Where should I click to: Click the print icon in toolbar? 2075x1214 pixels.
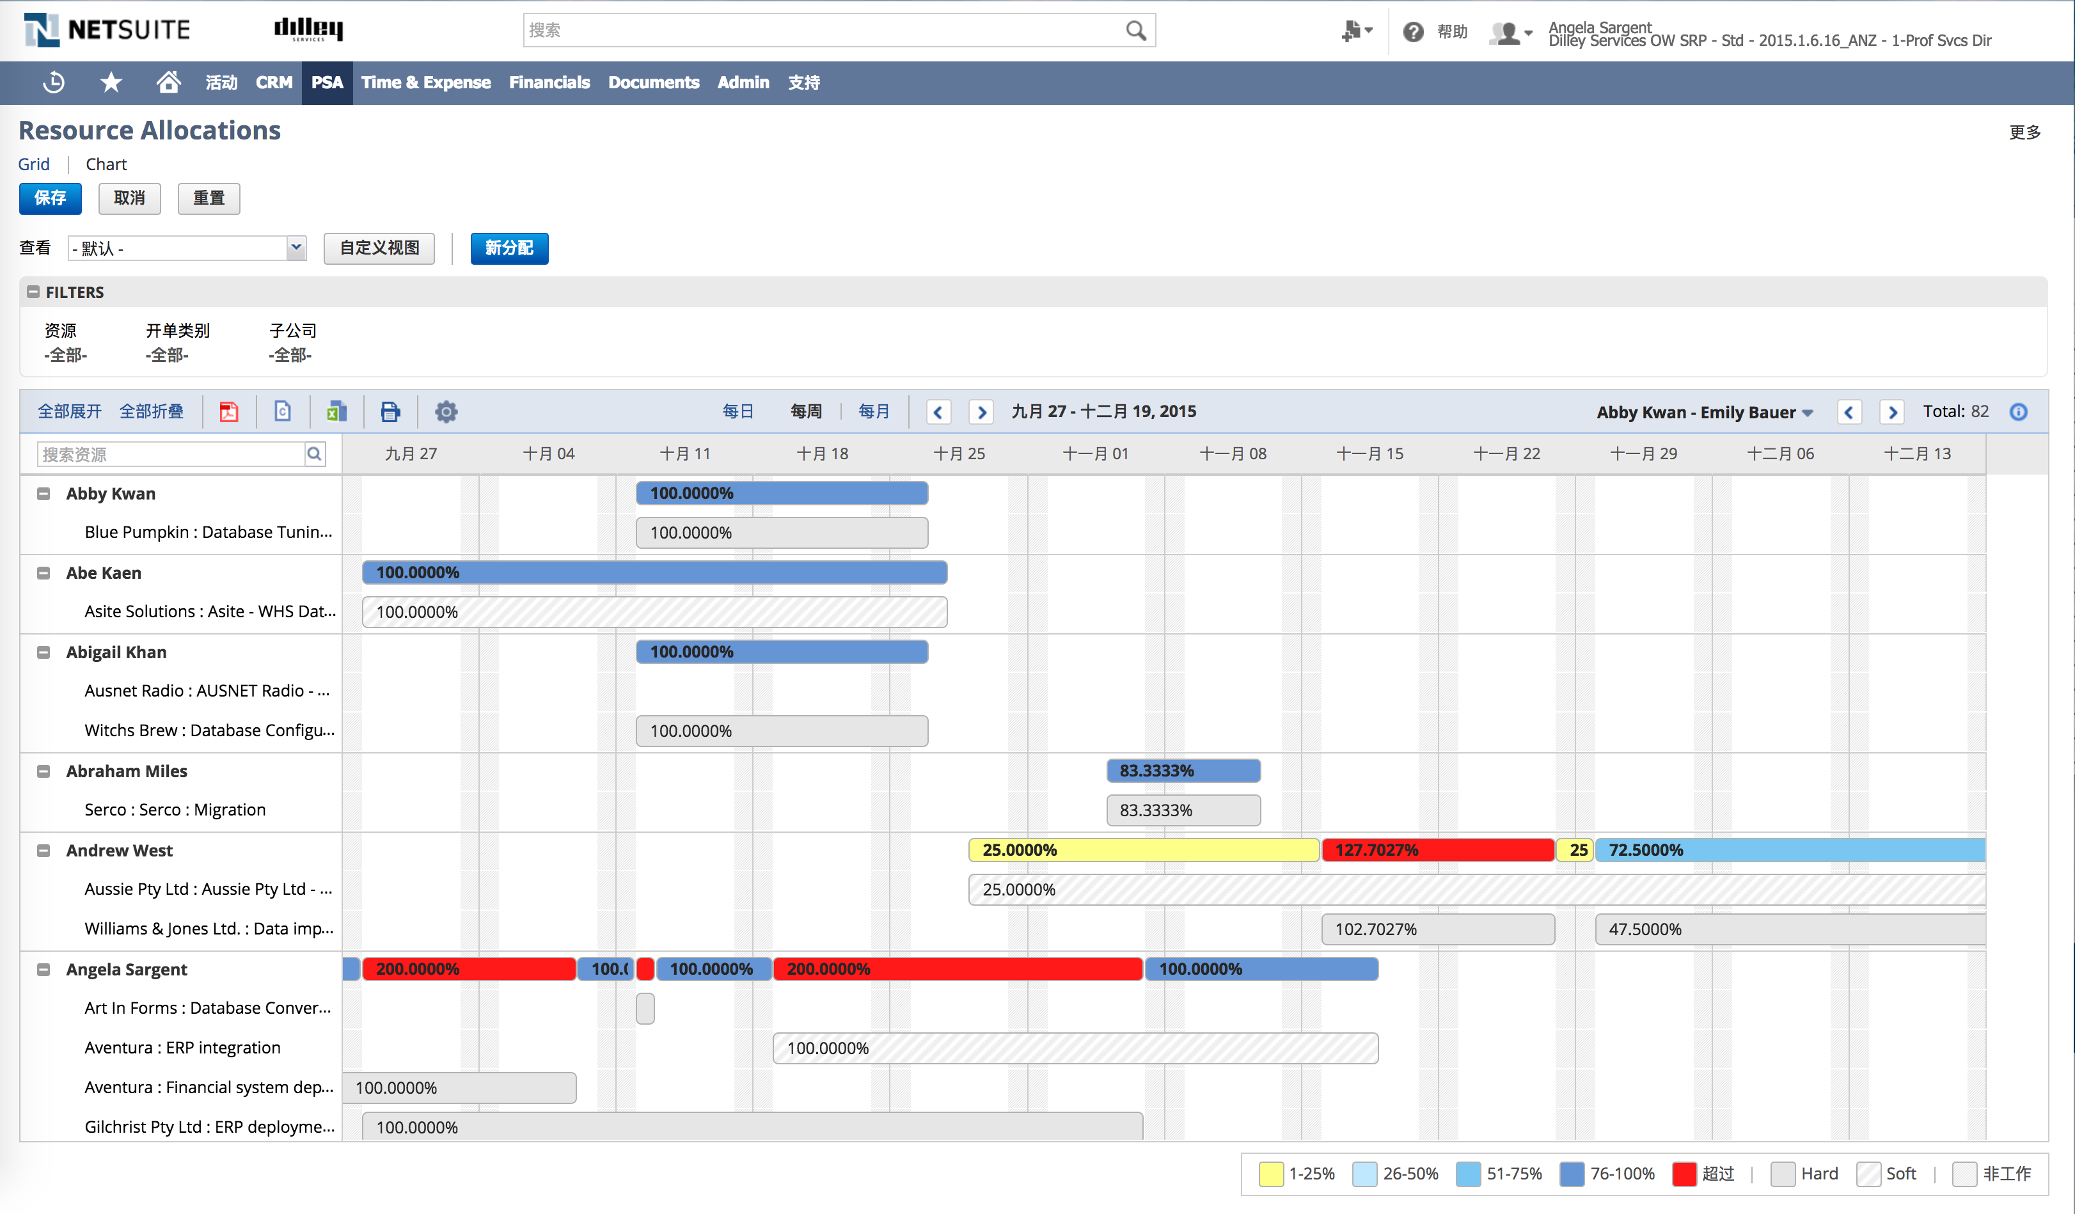point(390,412)
